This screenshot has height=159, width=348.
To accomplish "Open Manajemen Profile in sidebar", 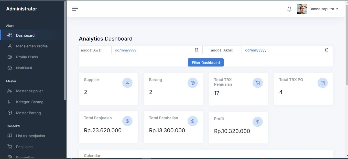I will (32, 46).
